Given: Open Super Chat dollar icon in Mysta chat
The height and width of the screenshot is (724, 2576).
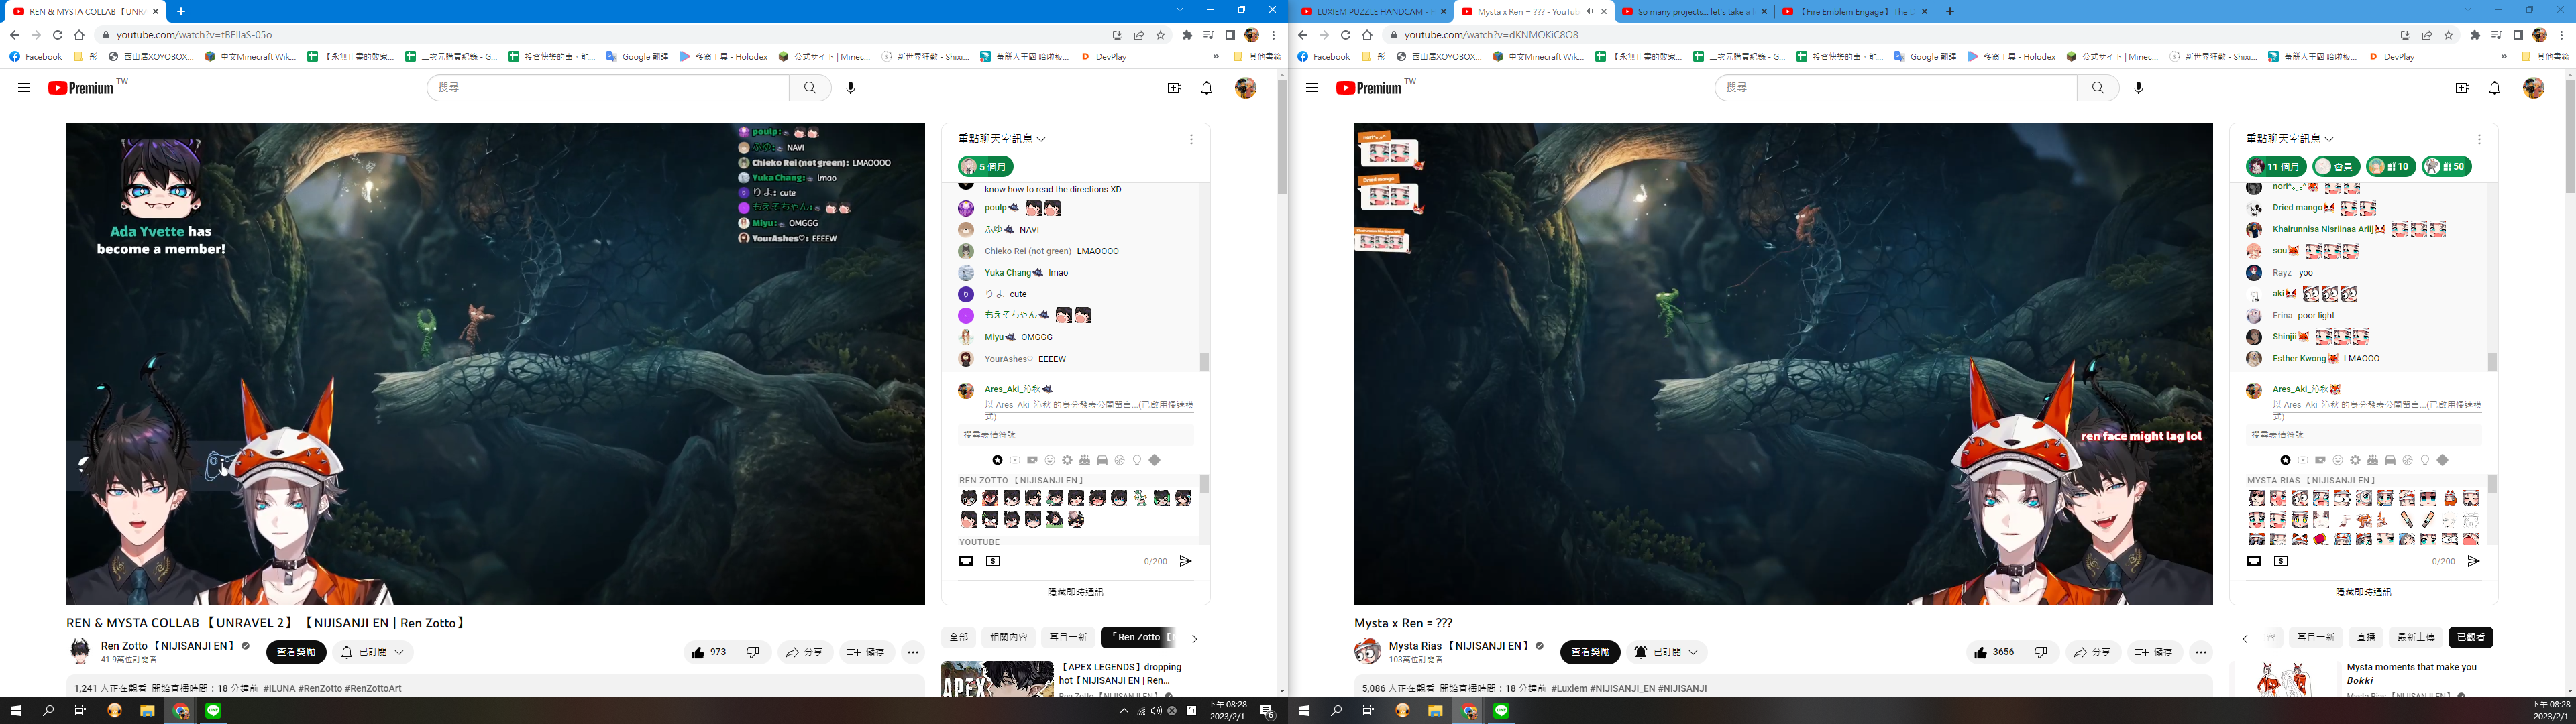Looking at the screenshot, I should (2281, 562).
